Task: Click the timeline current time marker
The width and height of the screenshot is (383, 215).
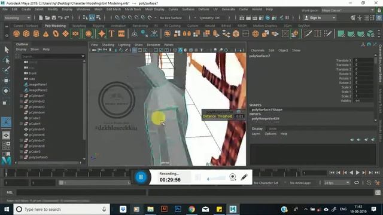Action: [6, 173]
